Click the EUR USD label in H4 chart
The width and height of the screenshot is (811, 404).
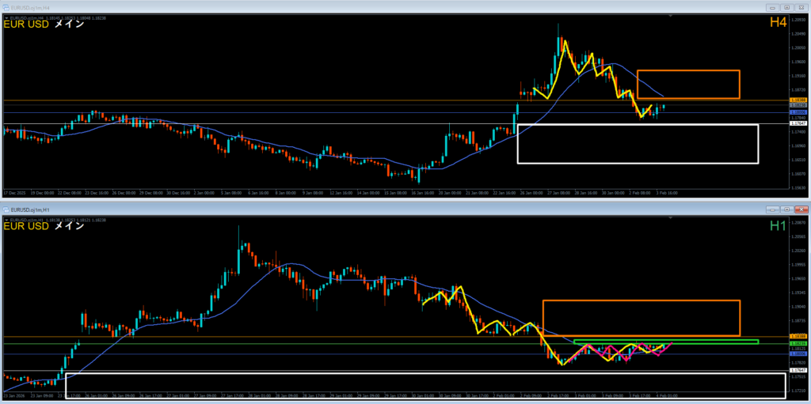[26, 24]
